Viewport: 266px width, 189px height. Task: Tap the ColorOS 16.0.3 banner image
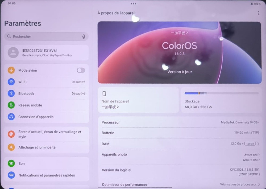pyautogui.click(x=180, y=52)
